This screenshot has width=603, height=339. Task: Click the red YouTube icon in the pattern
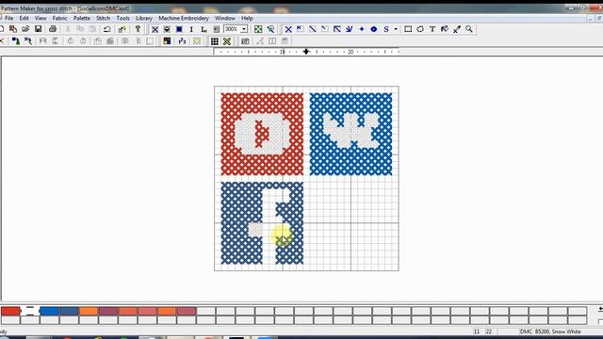[262, 134]
